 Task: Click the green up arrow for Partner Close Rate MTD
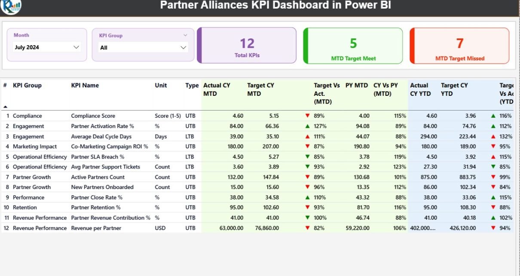pyautogui.click(x=307, y=197)
